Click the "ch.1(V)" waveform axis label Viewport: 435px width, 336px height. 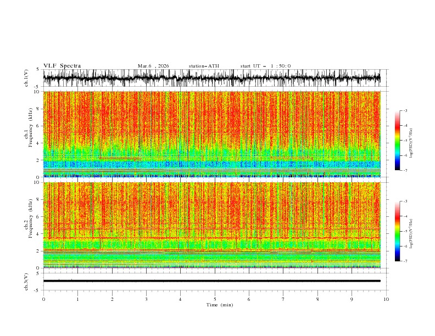(x=26, y=78)
